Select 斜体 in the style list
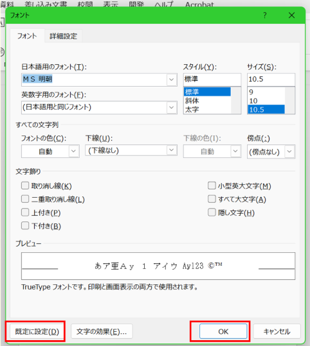 click(207, 101)
